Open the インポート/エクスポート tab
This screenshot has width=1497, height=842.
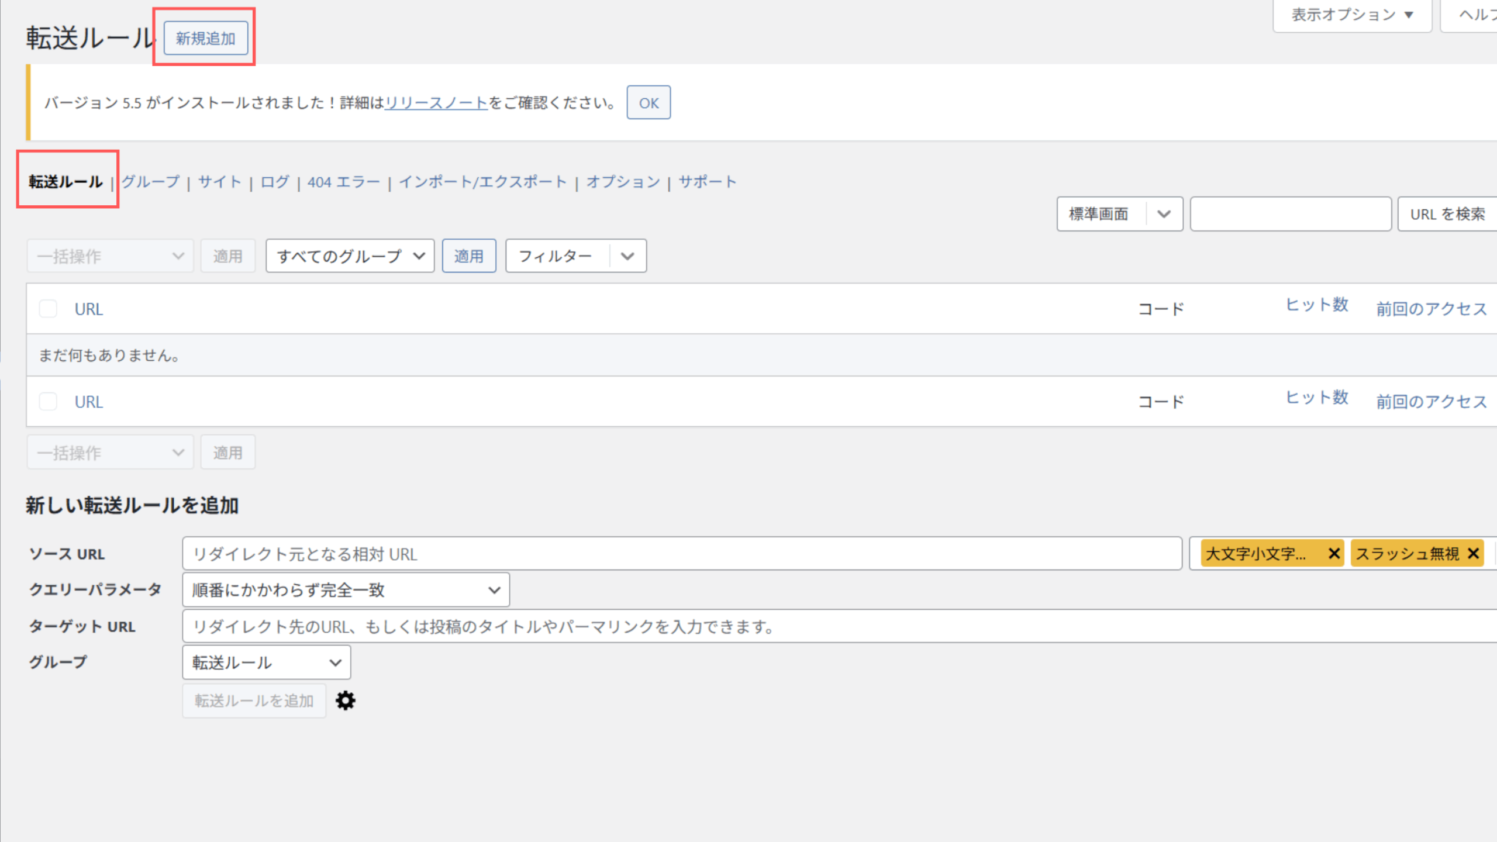pyautogui.click(x=482, y=182)
